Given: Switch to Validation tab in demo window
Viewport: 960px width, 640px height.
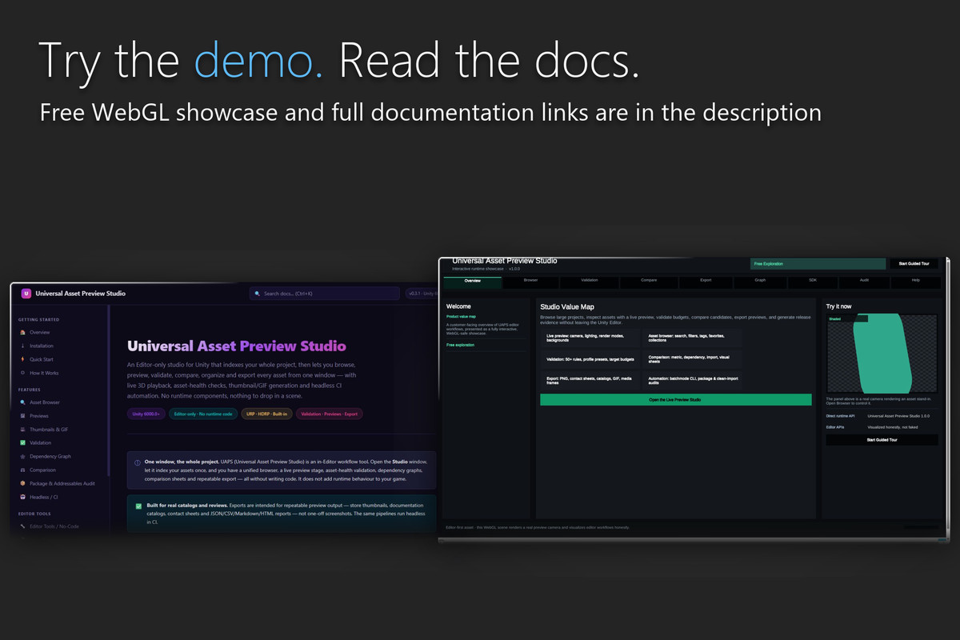Looking at the screenshot, I should click(x=590, y=281).
